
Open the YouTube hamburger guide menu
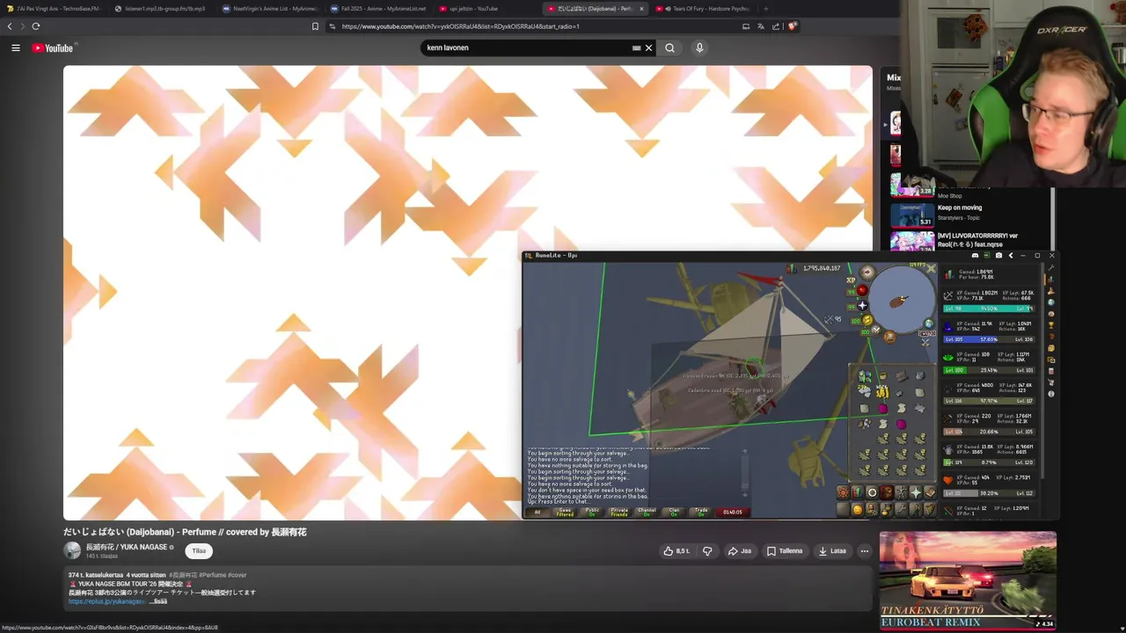[x=15, y=47]
